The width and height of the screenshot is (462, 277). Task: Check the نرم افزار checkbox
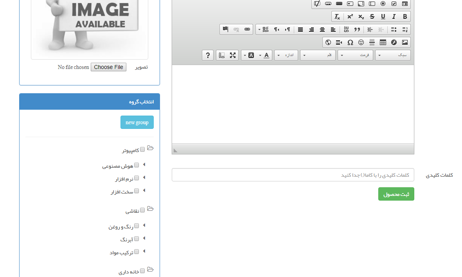coord(137,178)
